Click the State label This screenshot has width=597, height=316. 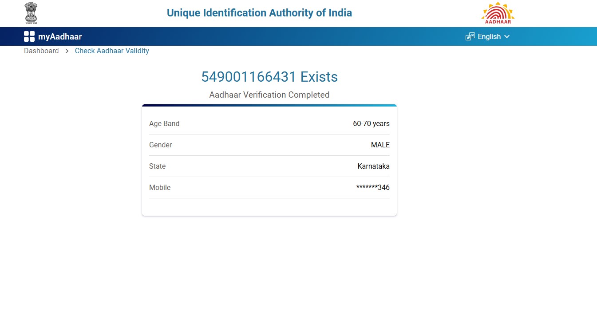[x=157, y=166]
